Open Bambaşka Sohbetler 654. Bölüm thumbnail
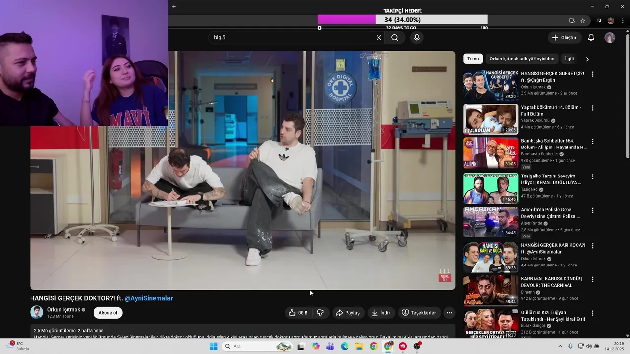Screen dimensions: 630x354 pos(491,153)
